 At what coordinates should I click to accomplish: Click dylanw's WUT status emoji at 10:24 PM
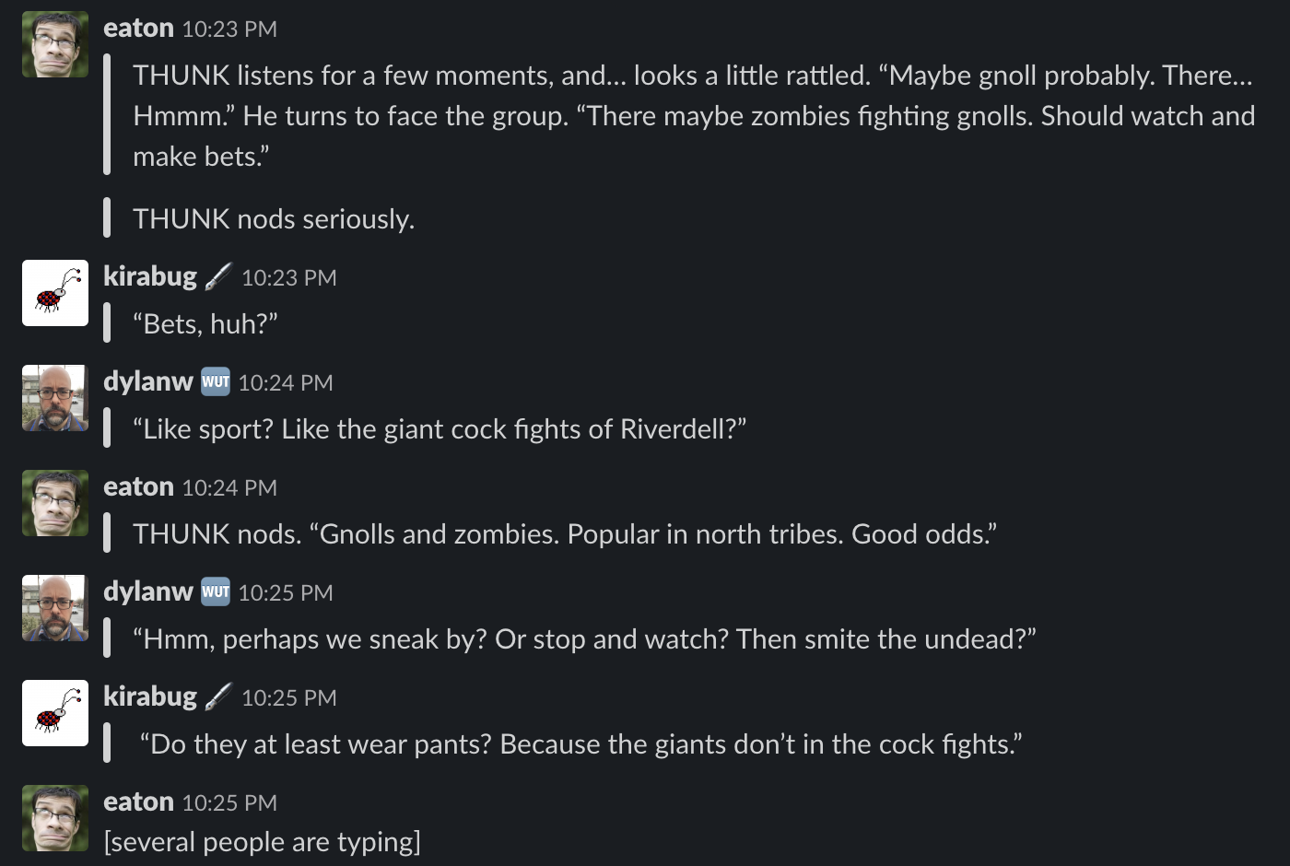(x=216, y=381)
